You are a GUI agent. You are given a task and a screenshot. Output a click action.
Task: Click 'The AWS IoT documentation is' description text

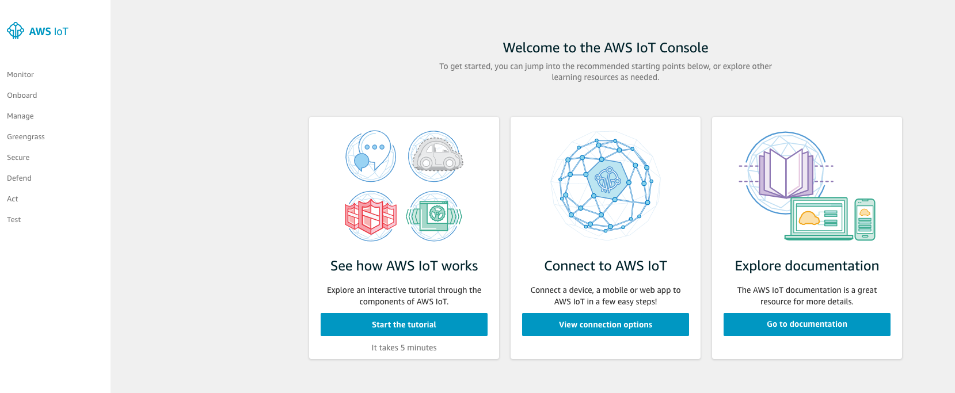coord(807,296)
